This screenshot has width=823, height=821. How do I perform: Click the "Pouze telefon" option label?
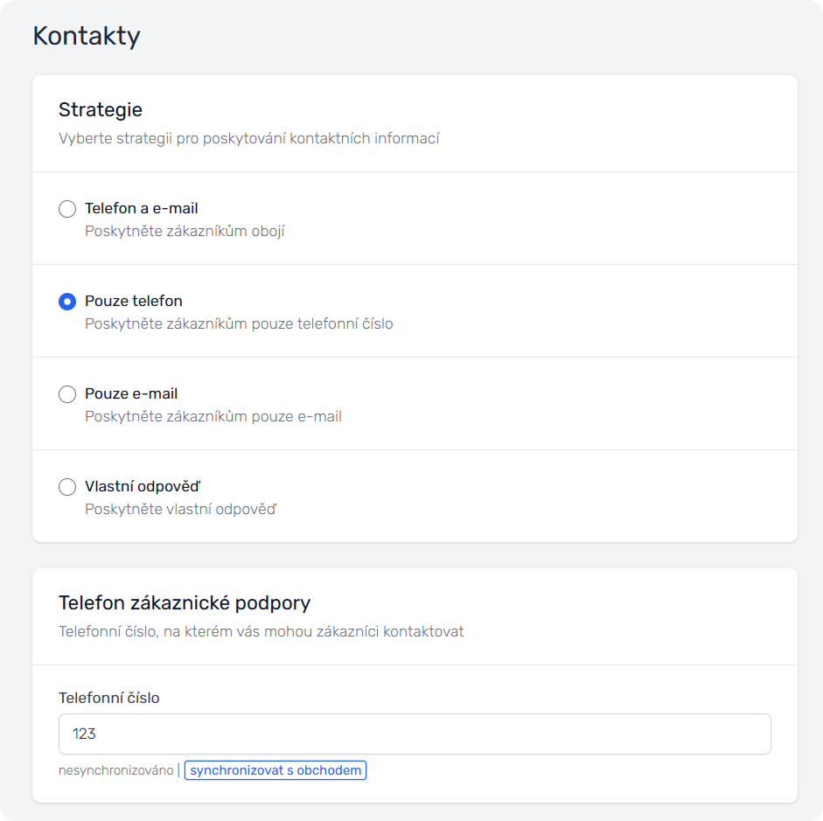click(133, 302)
